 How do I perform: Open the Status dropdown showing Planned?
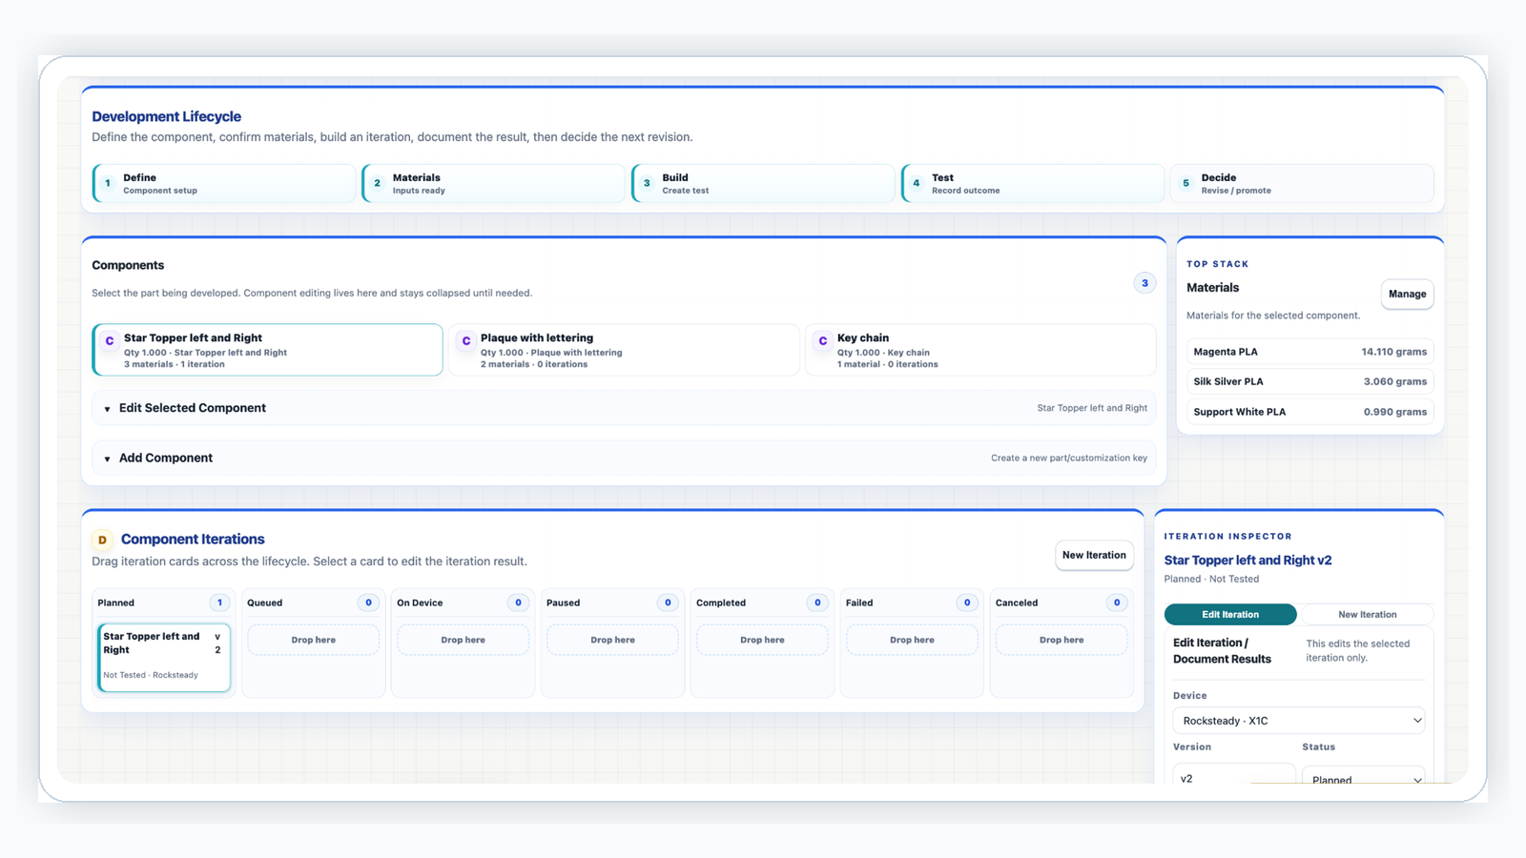1364,775
